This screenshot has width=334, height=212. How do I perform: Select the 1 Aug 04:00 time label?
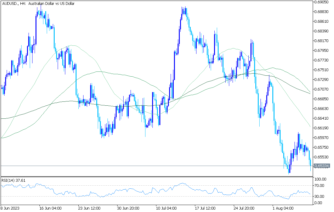pos(283,208)
